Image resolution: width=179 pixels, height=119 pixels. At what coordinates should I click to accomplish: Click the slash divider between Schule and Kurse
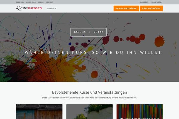[x=89, y=32]
